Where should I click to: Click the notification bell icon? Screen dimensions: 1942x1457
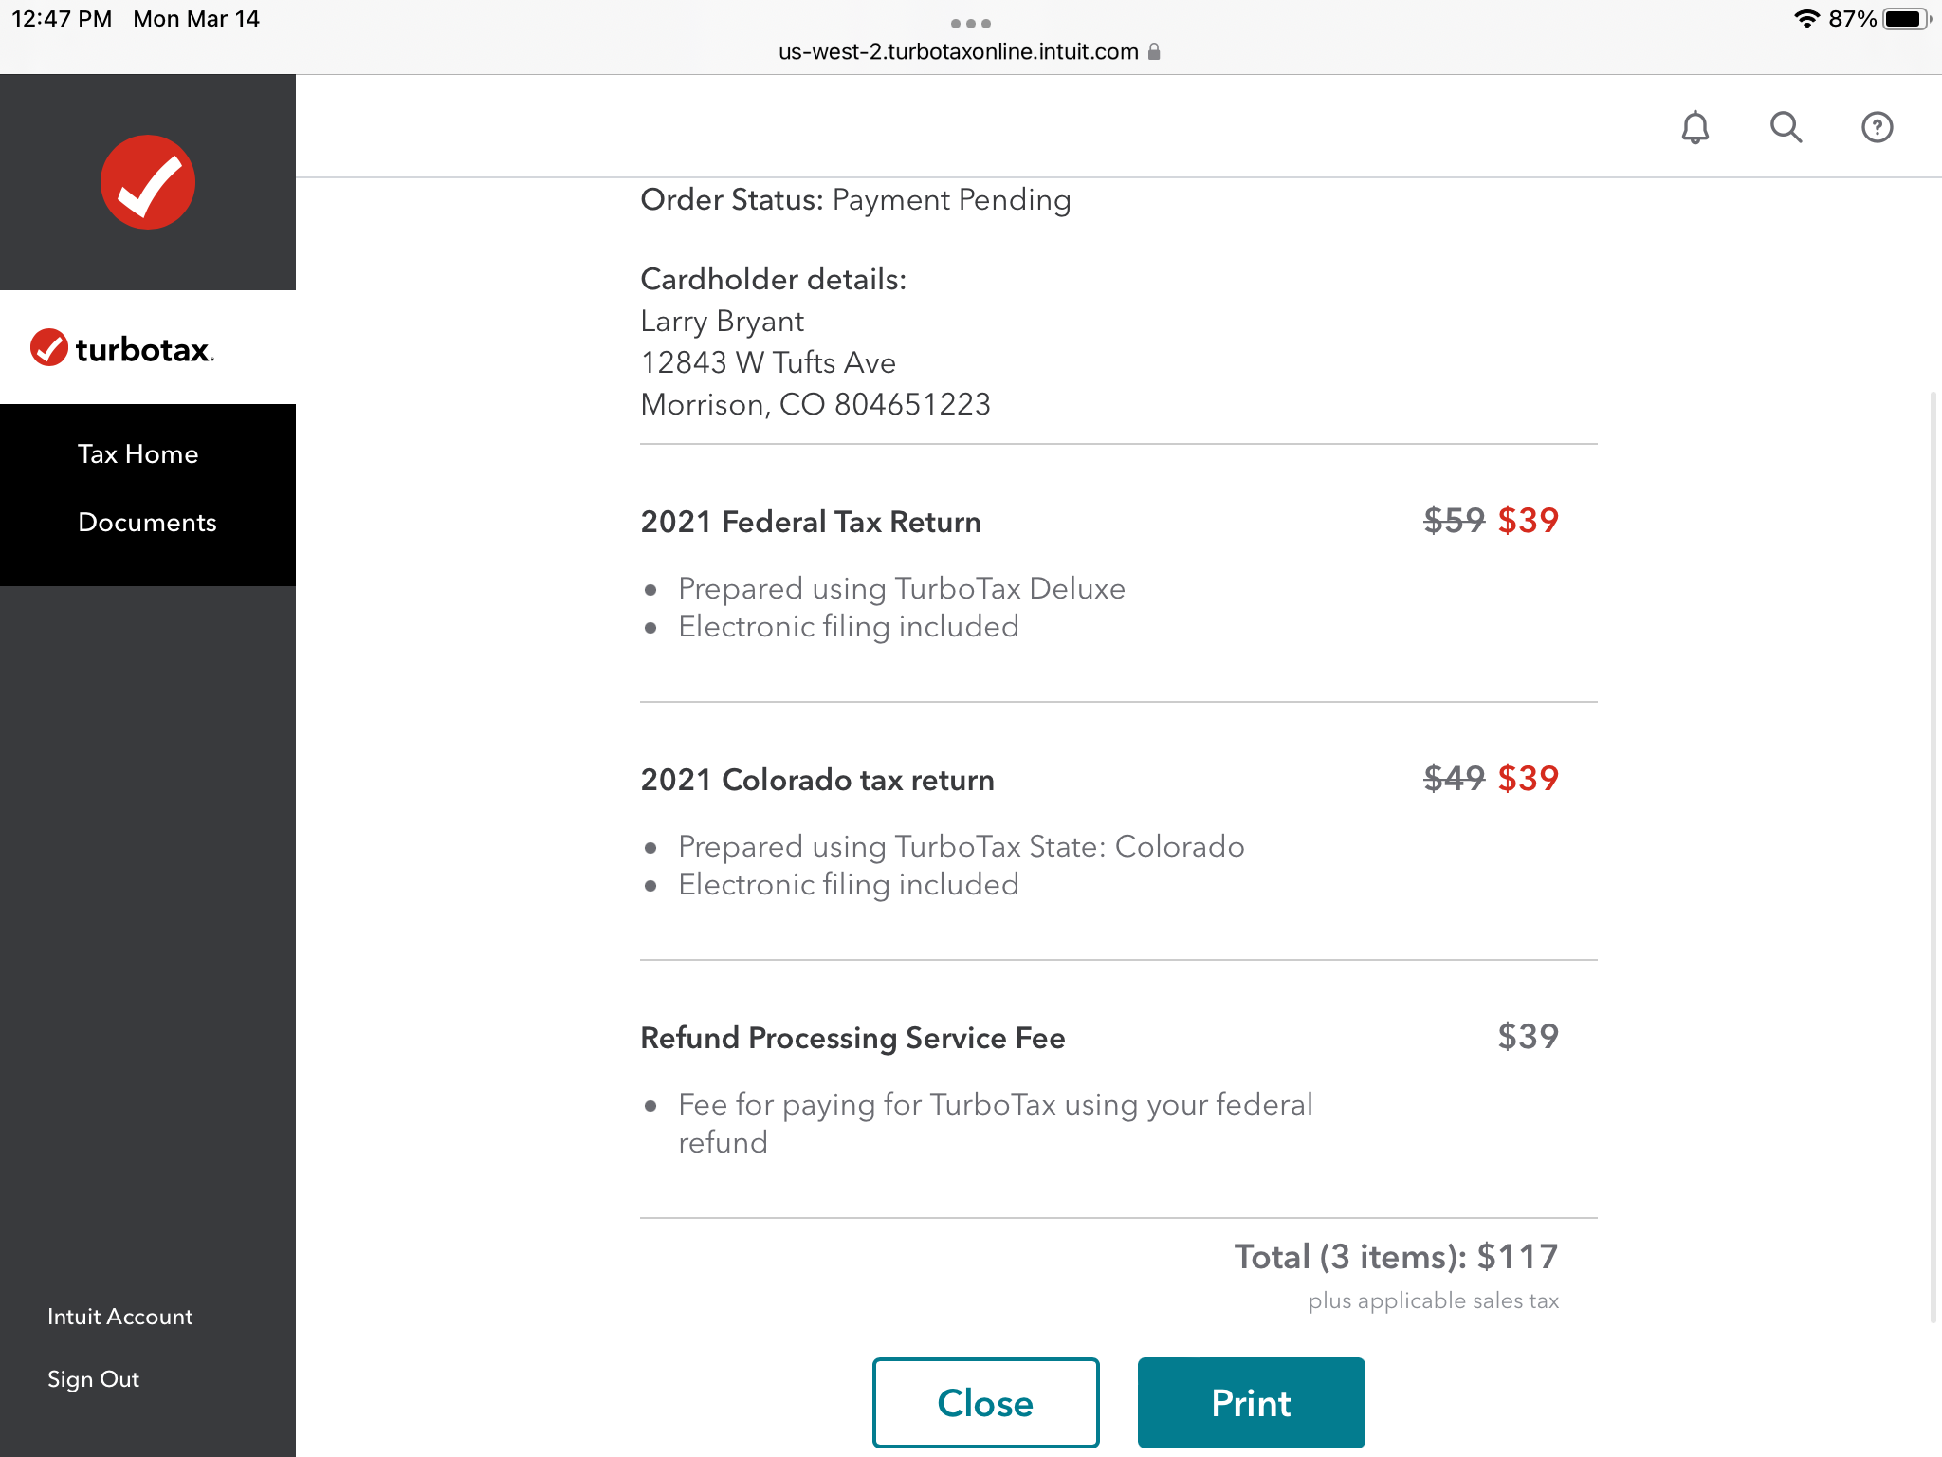[1695, 127]
